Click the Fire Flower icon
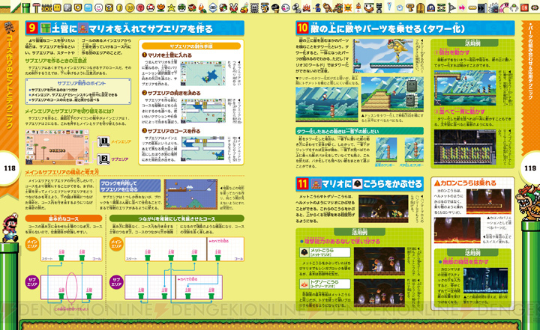This screenshot has width=540, height=330. pyautogui.click(x=160, y=7)
